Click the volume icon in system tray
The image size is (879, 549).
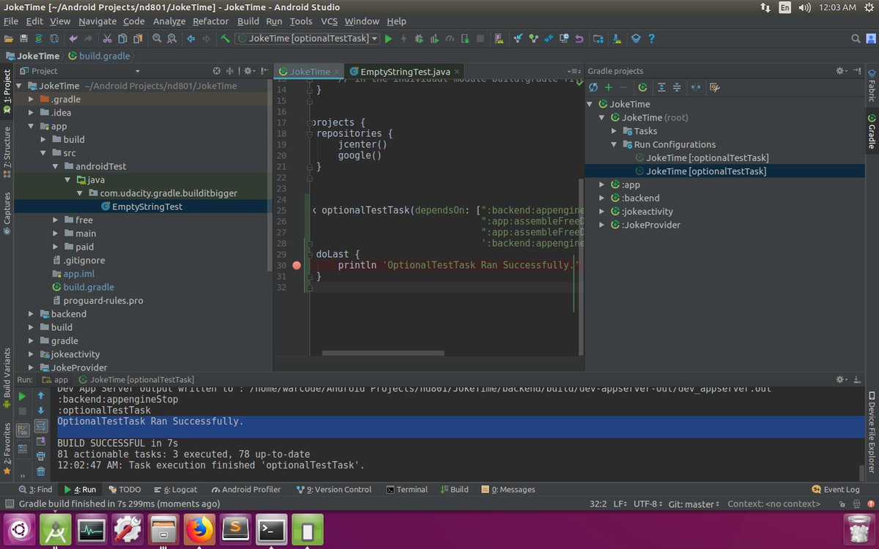click(x=805, y=7)
